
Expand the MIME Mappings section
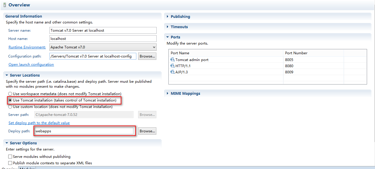click(x=168, y=94)
